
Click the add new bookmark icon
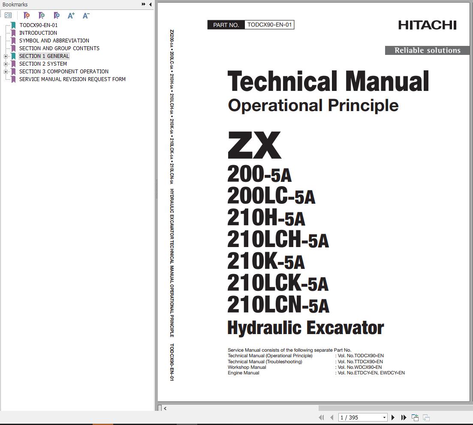[42, 15]
